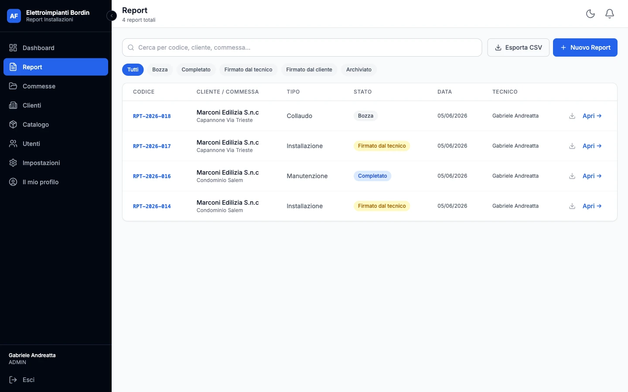Open report code RPT-2026-014
This screenshot has height=392, width=628.
pyautogui.click(x=152, y=206)
